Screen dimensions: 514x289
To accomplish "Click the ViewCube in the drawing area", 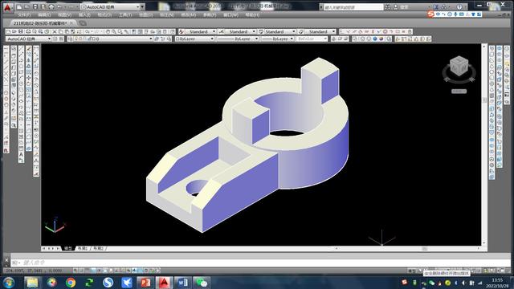I will click(459, 66).
